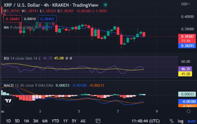Select the 5D time range
Viewport: 197px width, 124px height.
coord(17,120)
